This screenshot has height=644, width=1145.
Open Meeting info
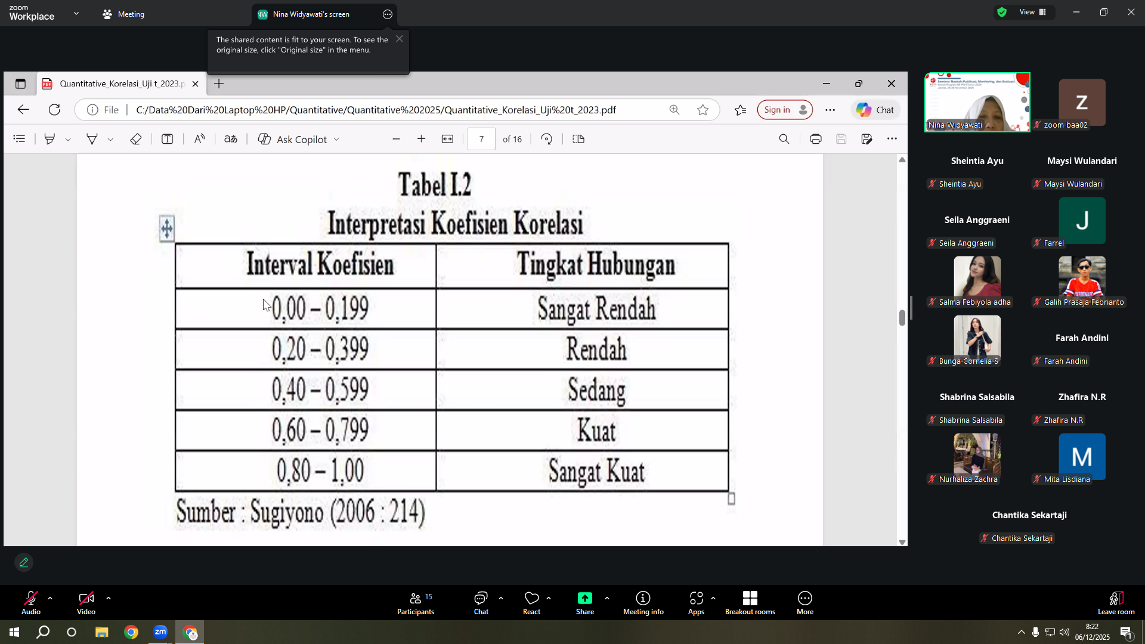point(643,603)
